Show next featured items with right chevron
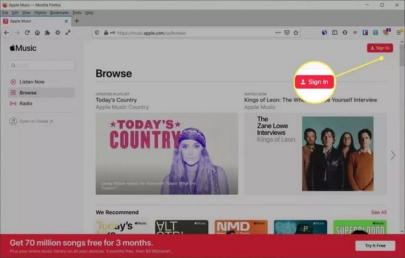This screenshot has height=258, width=405. (392, 155)
